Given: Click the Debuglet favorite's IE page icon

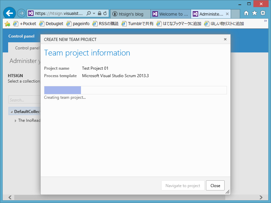Looking at the screenshot, I should 41,24.
